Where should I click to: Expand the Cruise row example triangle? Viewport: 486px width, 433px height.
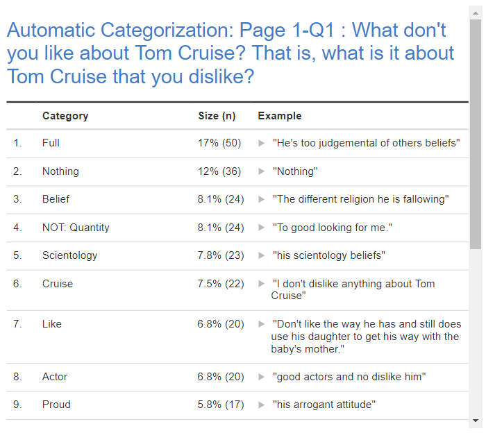click(x=262, y=284)
